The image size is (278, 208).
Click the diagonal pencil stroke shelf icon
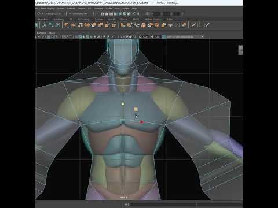pos(193,25)
